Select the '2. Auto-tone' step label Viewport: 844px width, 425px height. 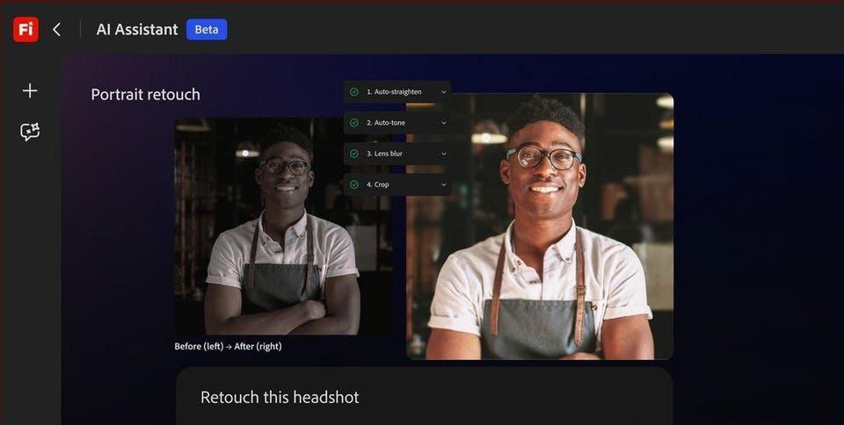pyautogui.click(x=386, y=123)
